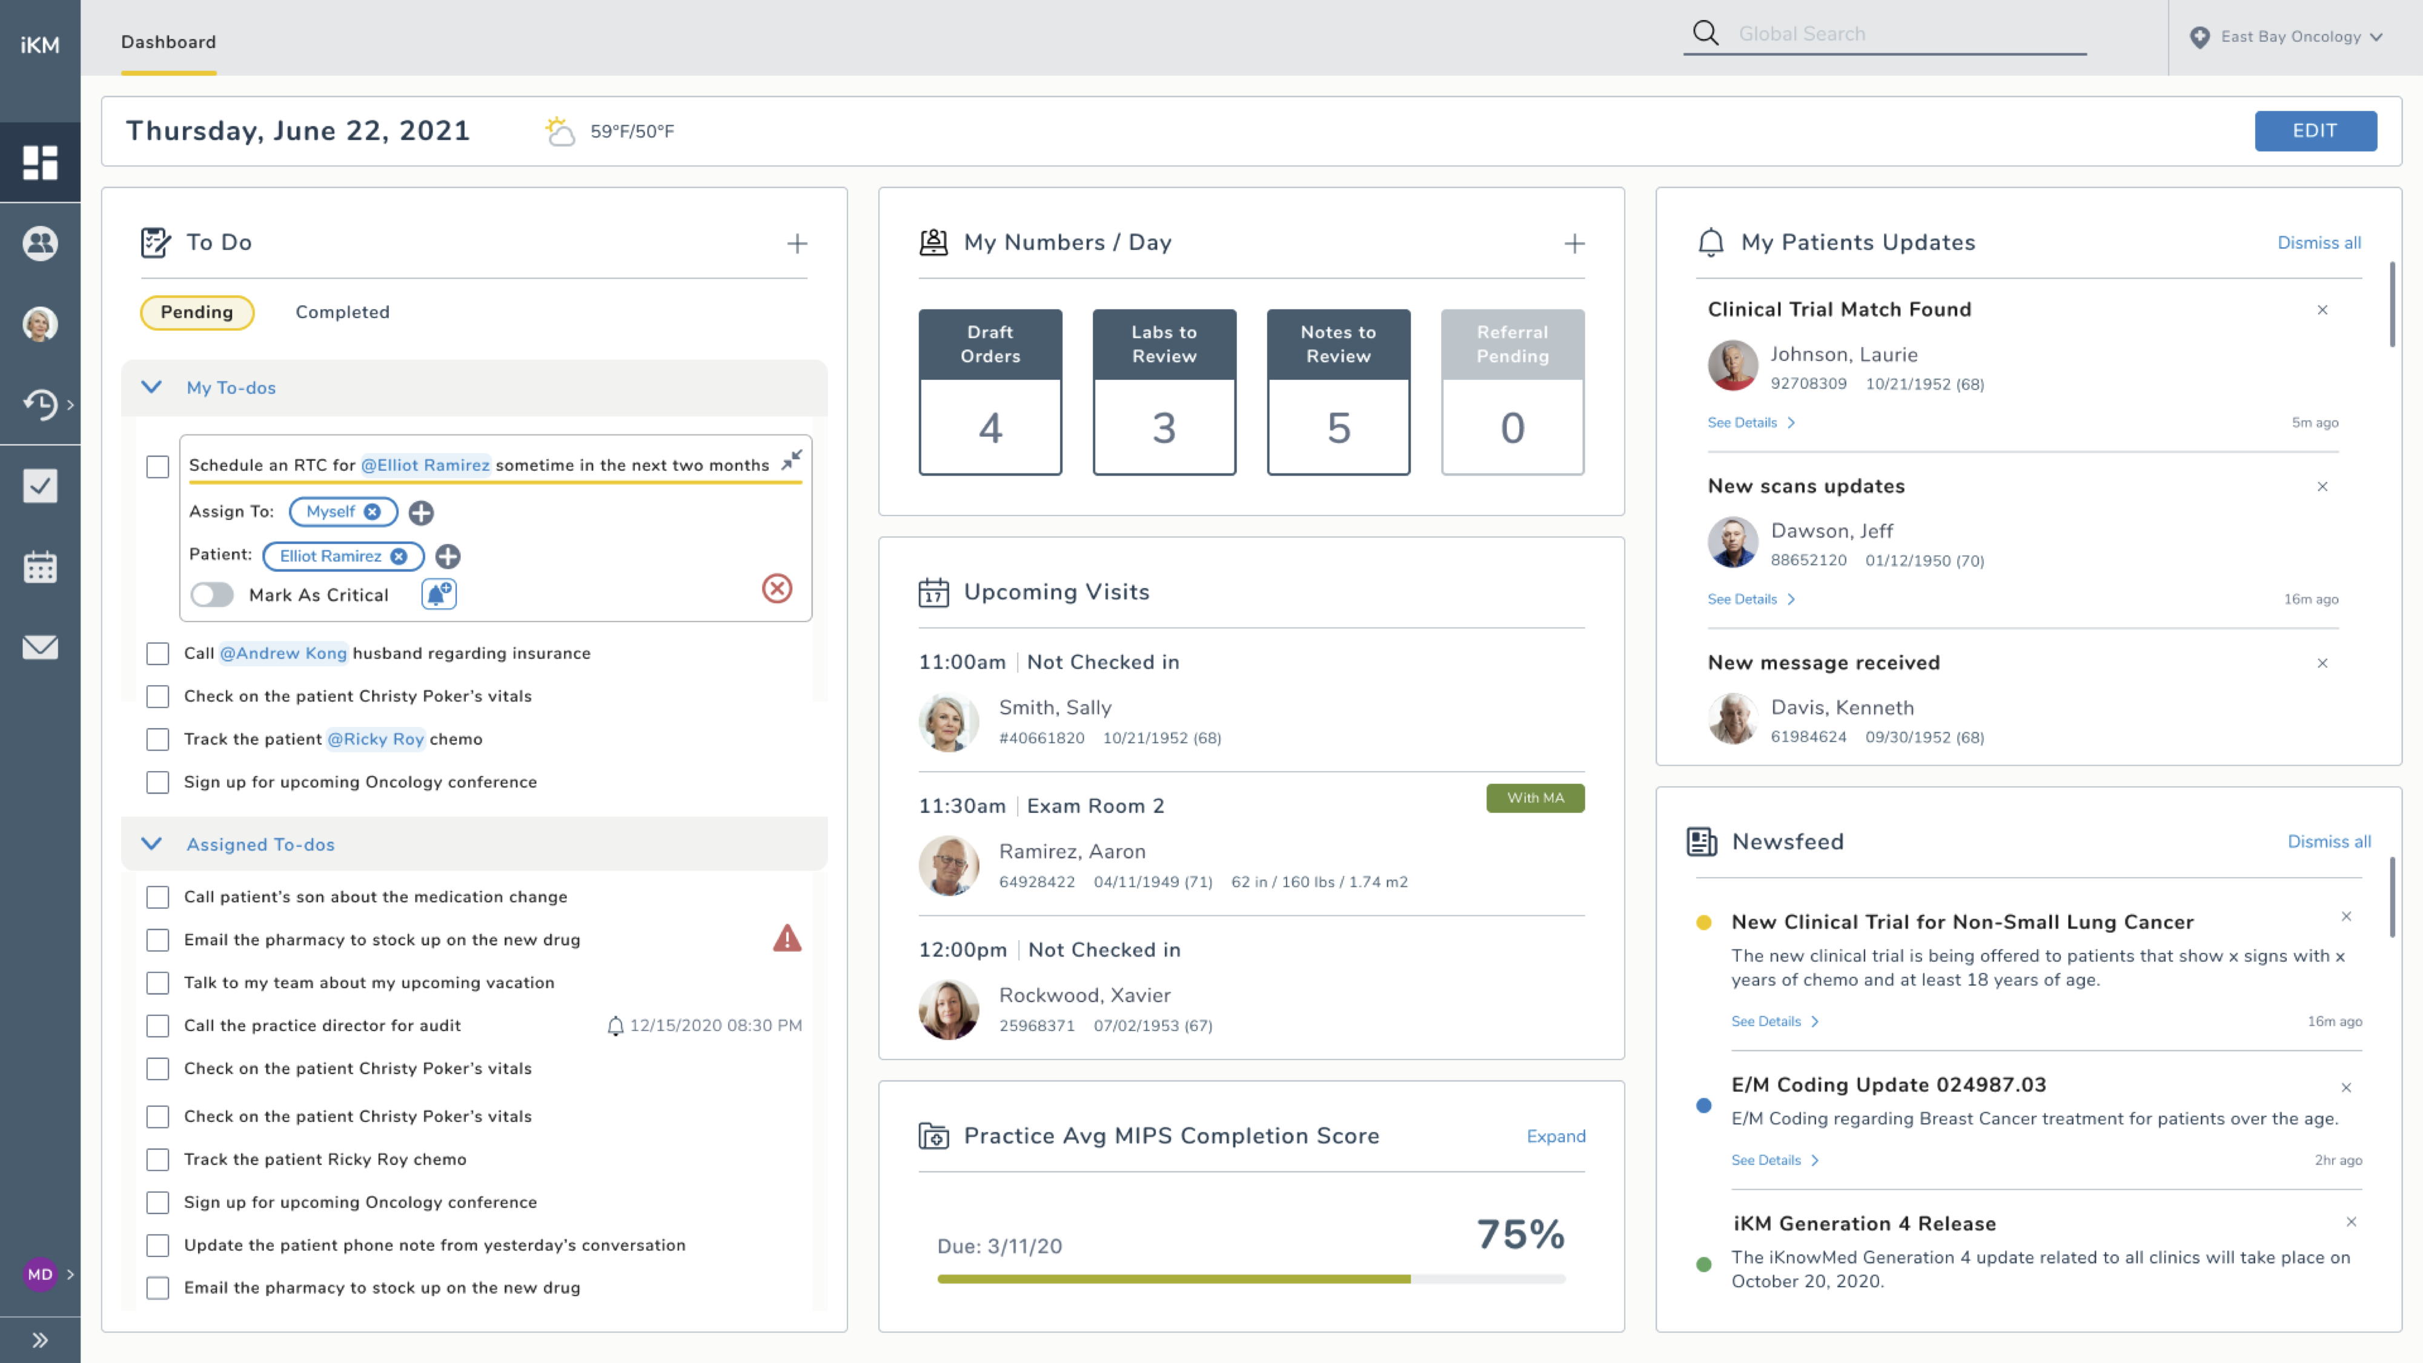This screenshot has width=2423, height=1363.
Task: Check off the task calling Andrew Kong's husband
Action: (x=157, y=653)
